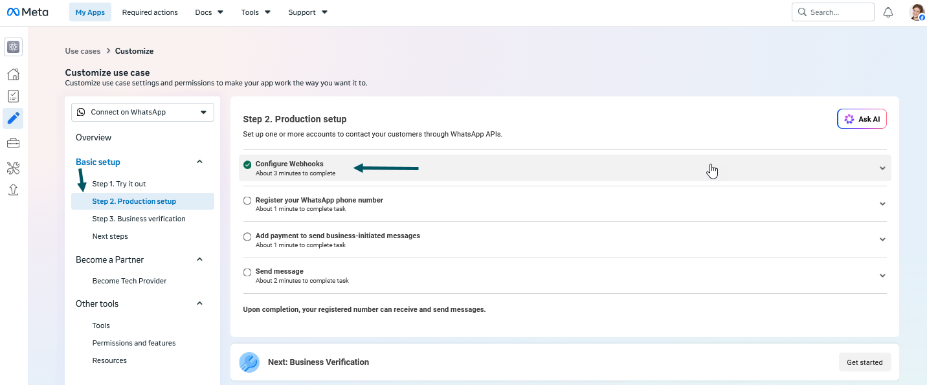Open the user profile avatar
Image resolution: width=927 pixels, height=385 pixels.
(917, 12)
